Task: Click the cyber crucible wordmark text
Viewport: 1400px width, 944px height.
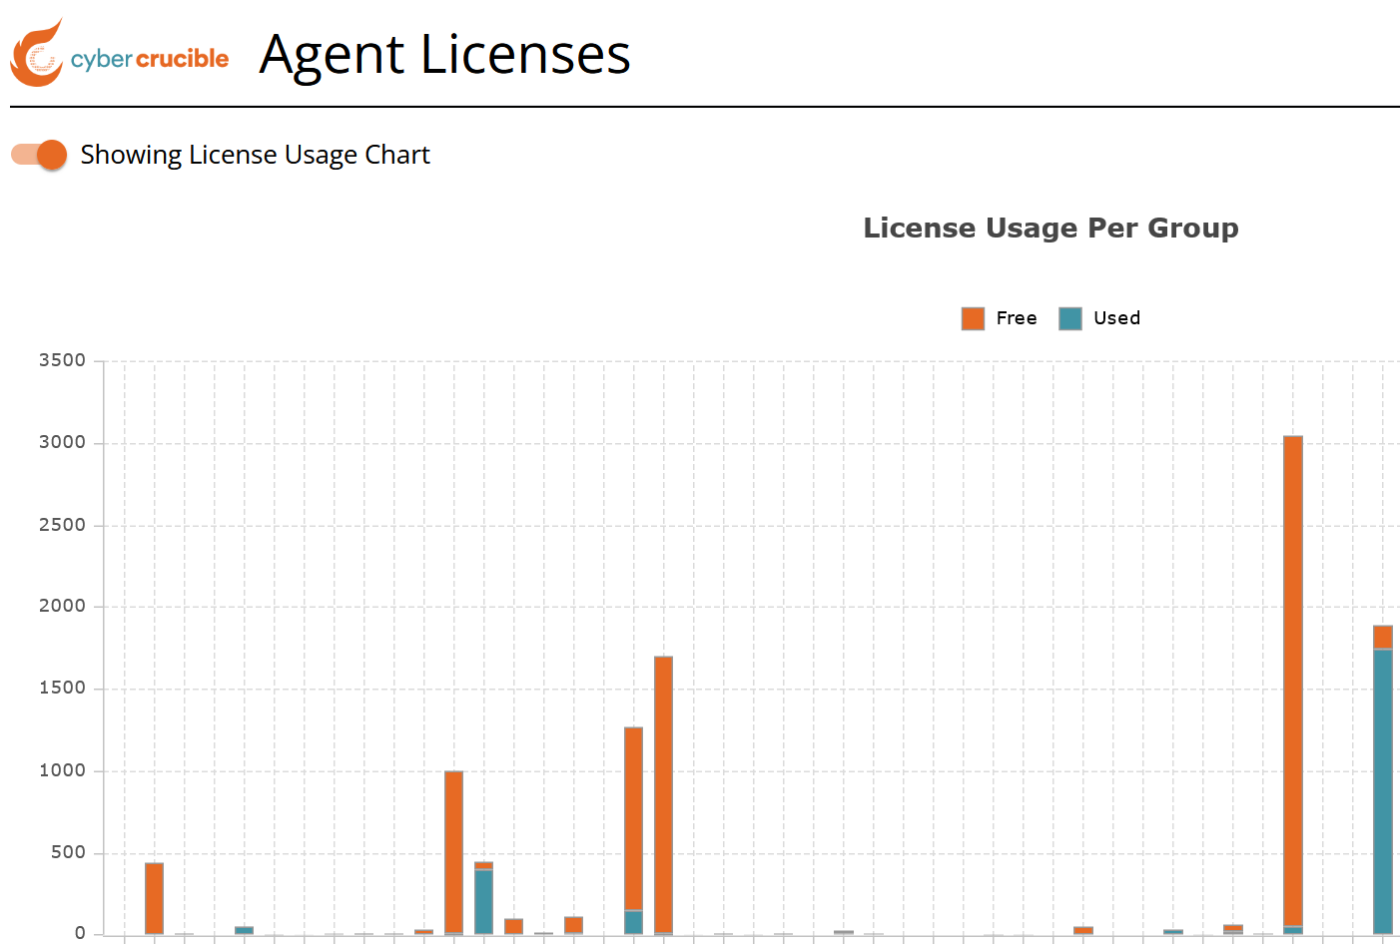Action: 150,60
